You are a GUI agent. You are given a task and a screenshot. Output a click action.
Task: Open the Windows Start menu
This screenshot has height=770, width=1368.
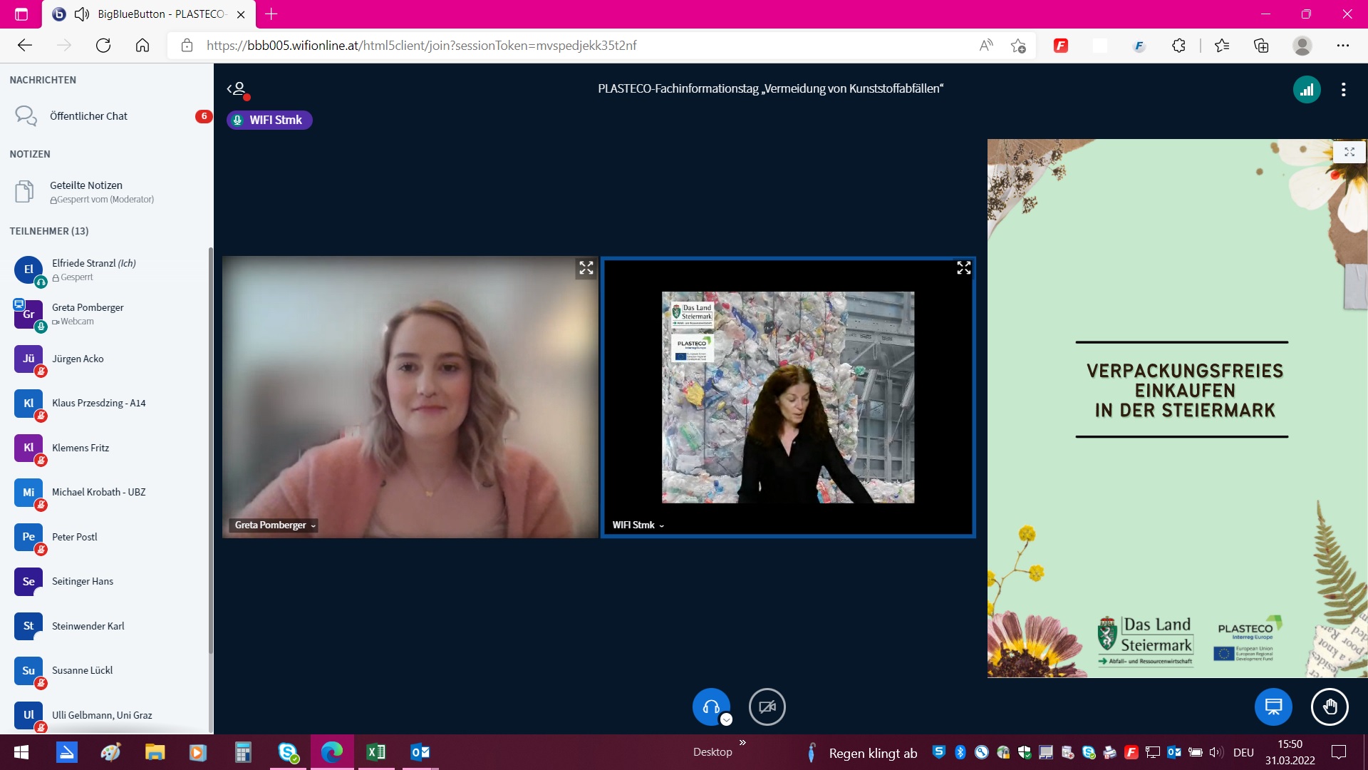coord(21,752)
